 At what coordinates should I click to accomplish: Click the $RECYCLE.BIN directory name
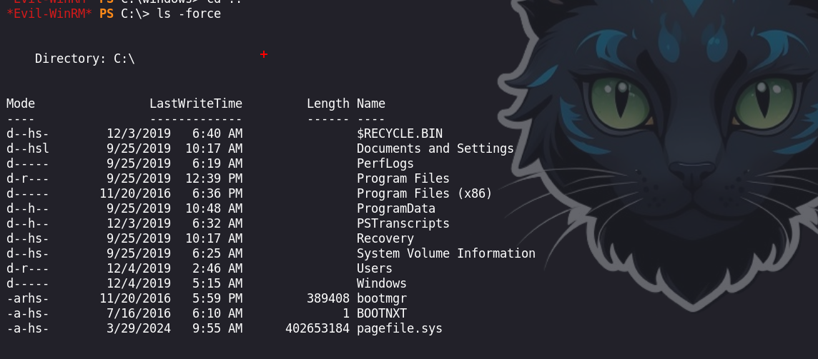pos(400,133)
